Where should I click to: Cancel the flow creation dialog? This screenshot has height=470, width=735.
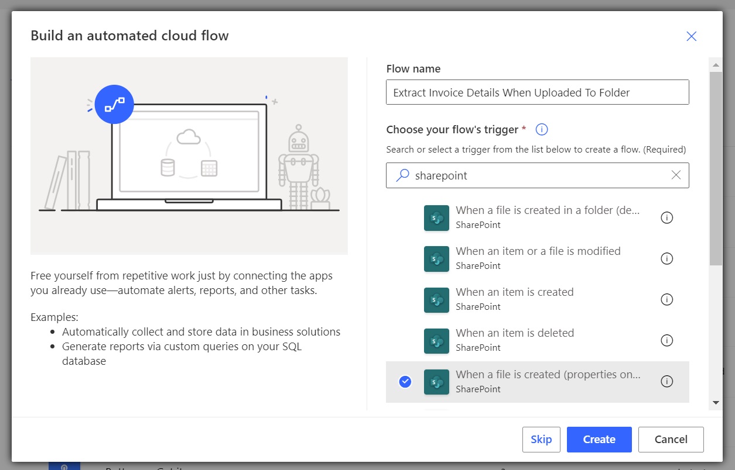[x=671, y=440]
